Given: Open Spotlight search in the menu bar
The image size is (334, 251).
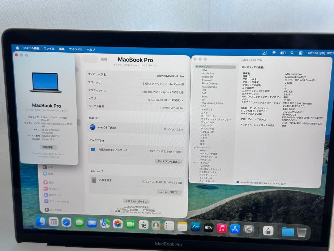Looking at the screenshot, I should tap(292, 53).
